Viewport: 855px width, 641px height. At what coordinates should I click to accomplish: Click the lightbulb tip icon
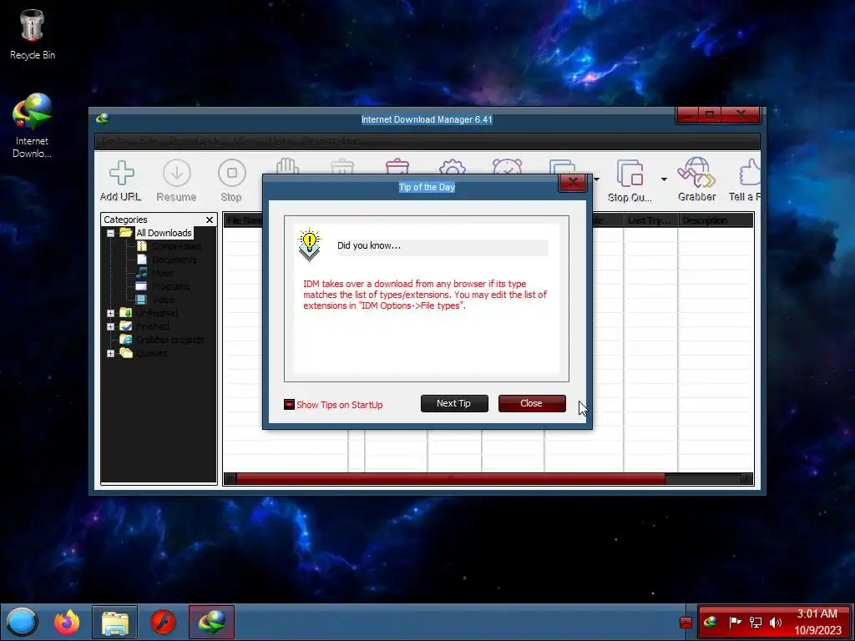(309, 245)
